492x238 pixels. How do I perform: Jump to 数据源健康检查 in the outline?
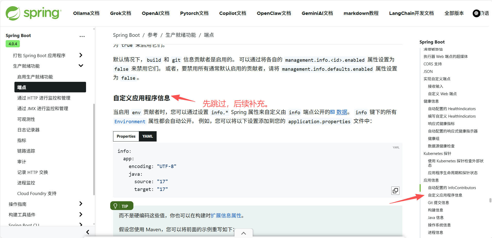pyautogui.click(x=441, y=146)
